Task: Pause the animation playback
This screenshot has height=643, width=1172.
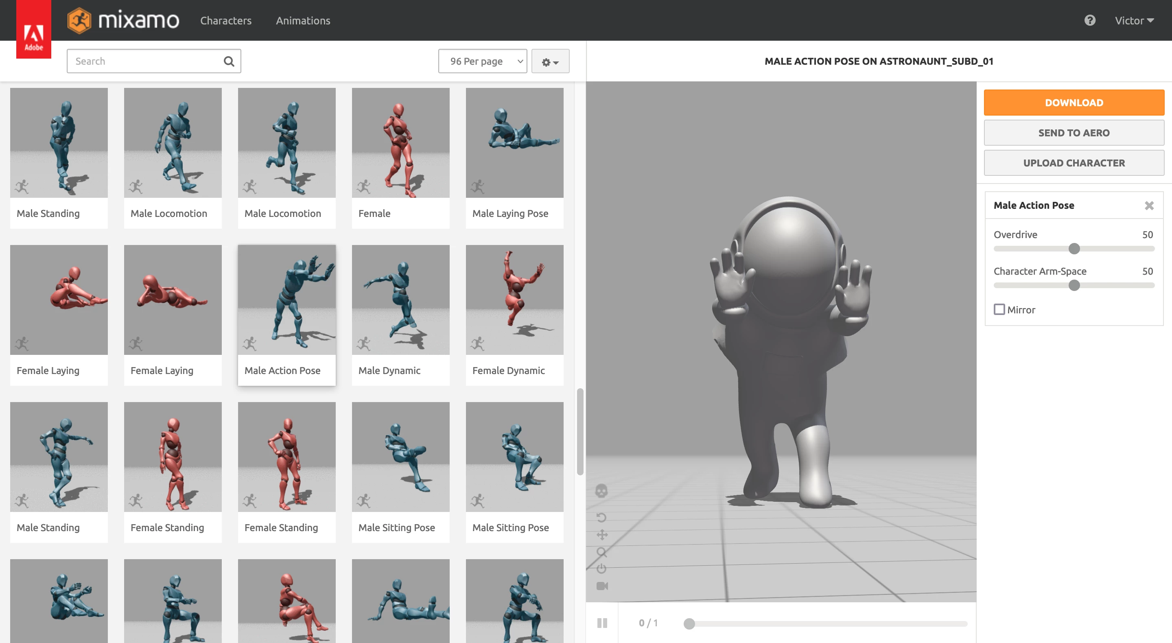Action: pyautogui.click(x=602, y=623)
